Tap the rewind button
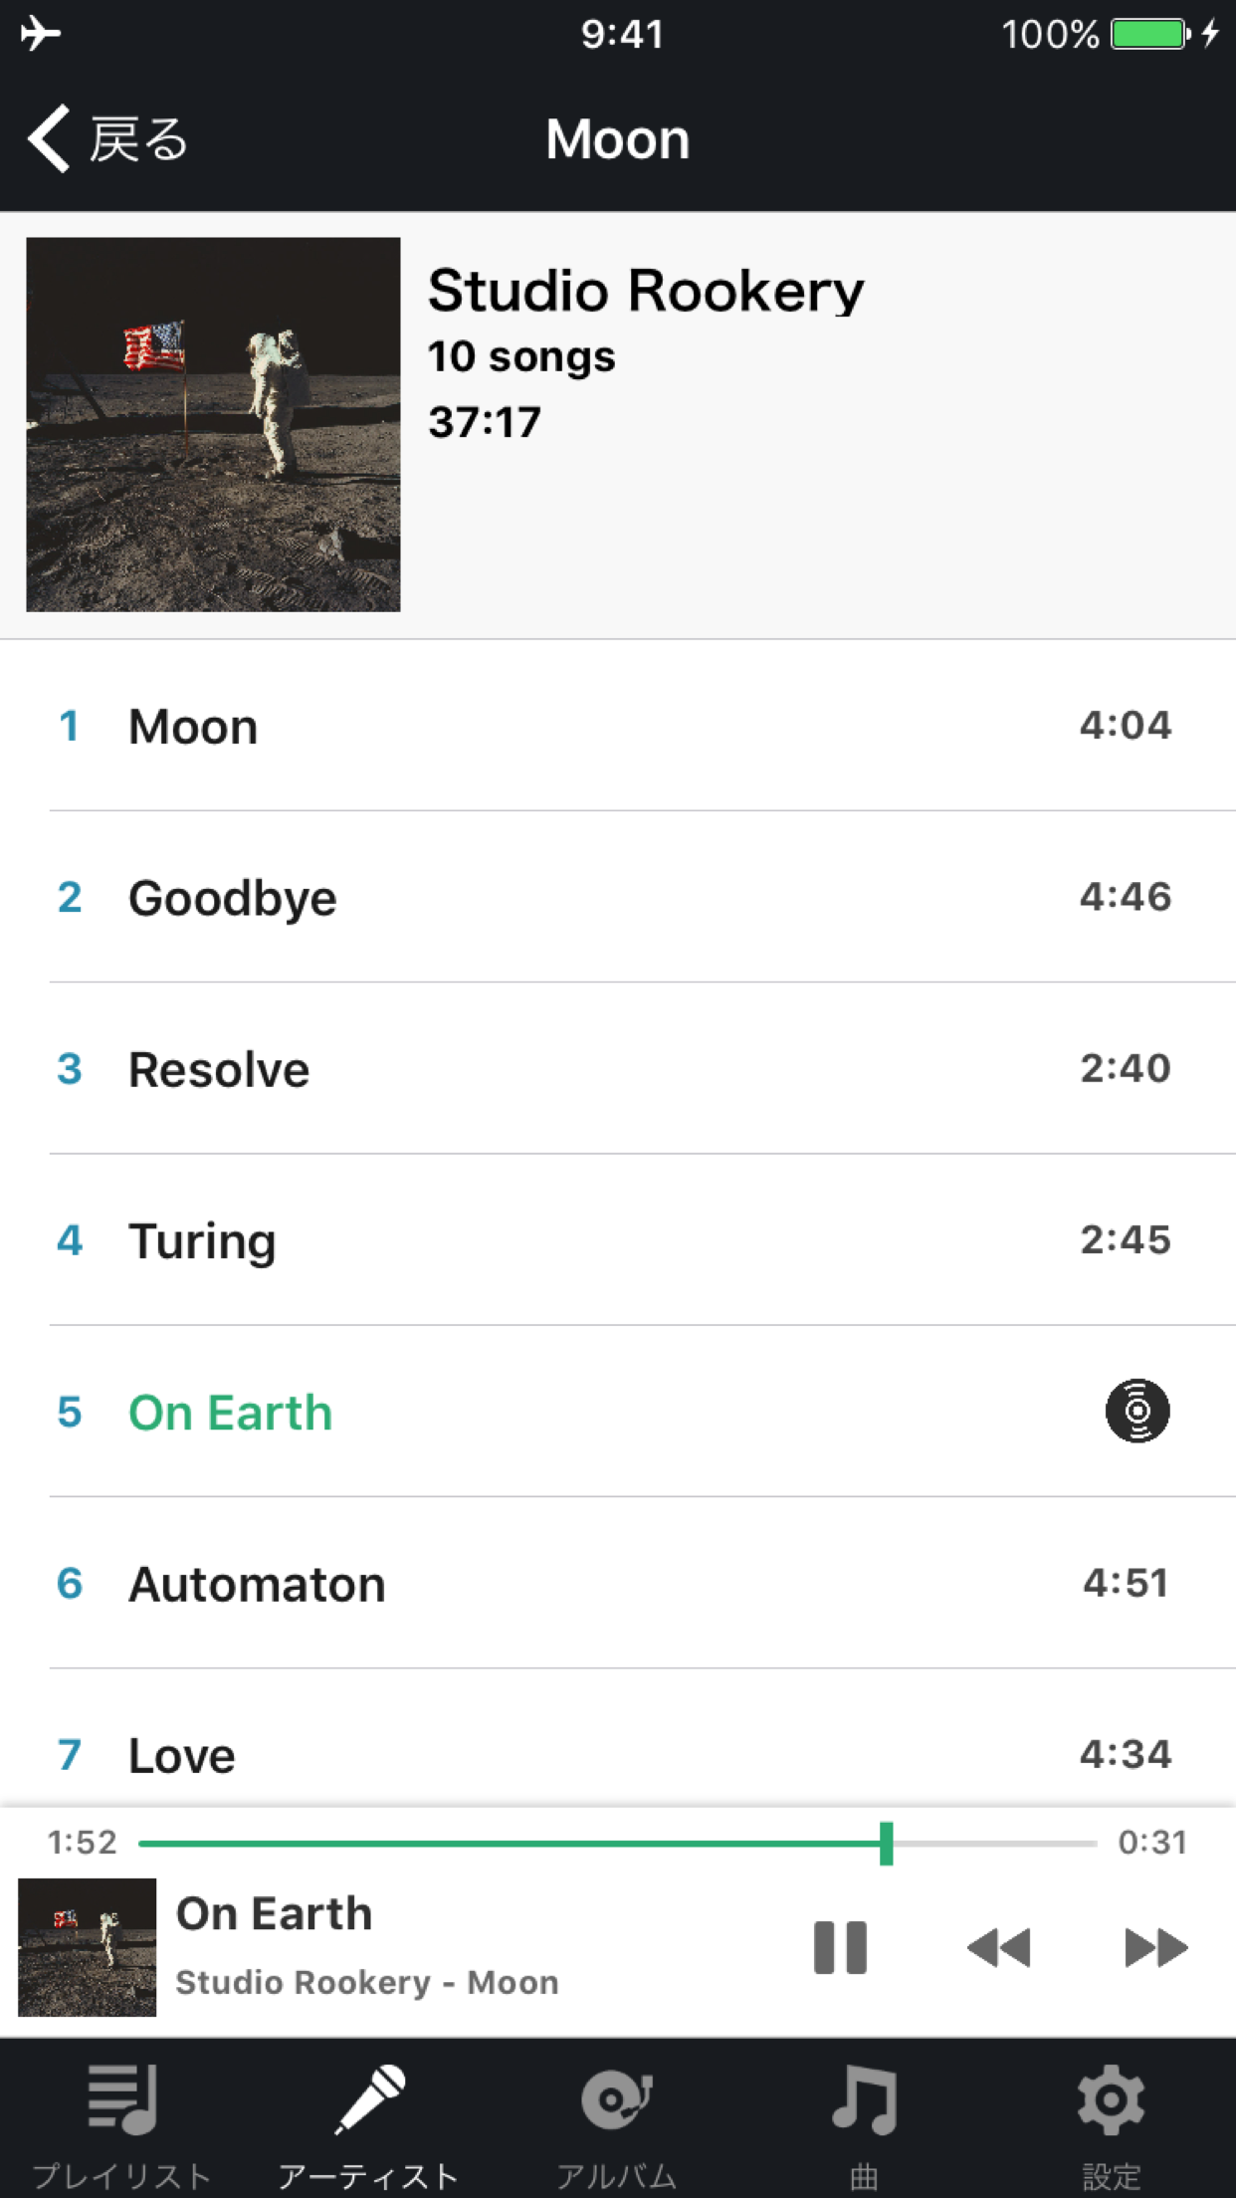The width and height of the screenshot is (1236, 2198). coord(999,1947)
